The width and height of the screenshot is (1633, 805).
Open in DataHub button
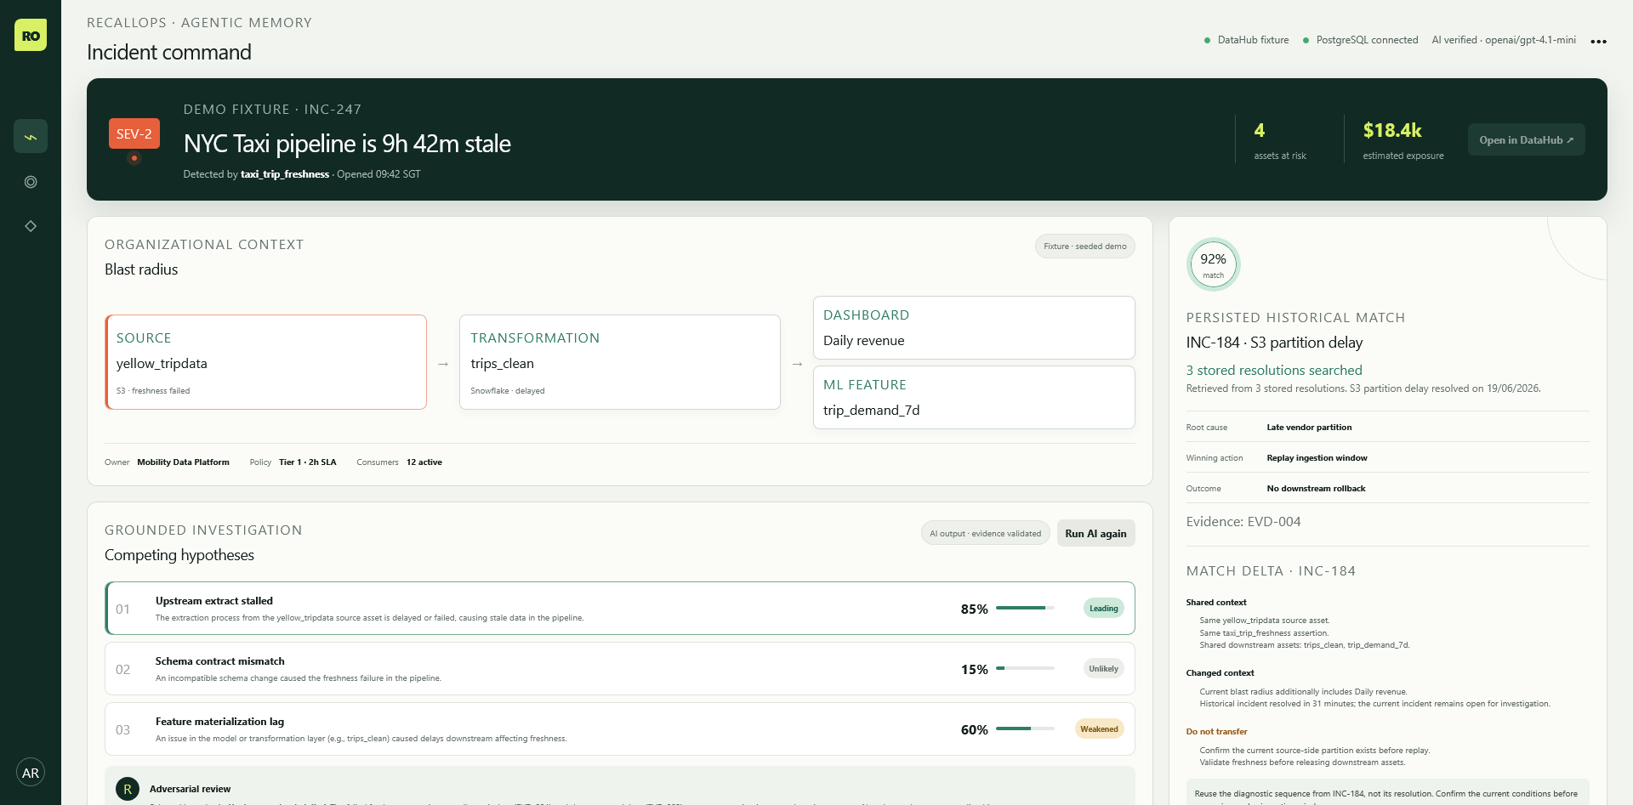tap(1527, 139)
